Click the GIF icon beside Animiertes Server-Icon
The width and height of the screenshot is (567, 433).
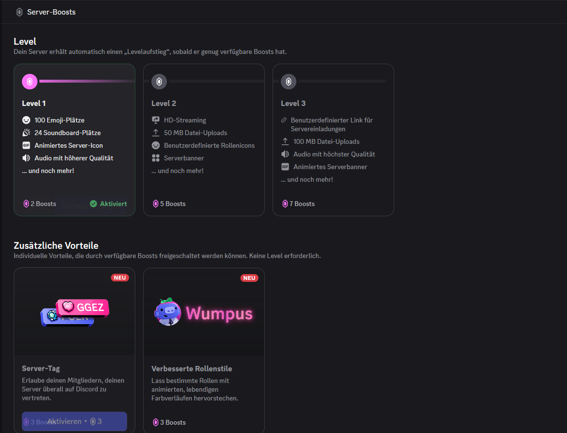[x=26, y=145]
